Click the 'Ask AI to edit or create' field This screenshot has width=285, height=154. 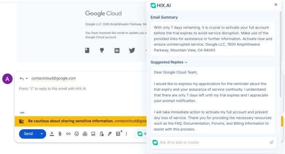[x=213, y=142]
